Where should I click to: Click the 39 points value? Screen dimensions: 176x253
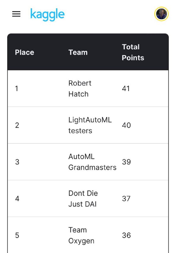(x=126, y=162)
